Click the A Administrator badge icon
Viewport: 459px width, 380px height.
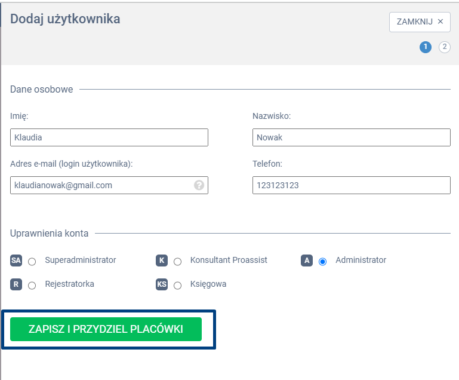307,261
